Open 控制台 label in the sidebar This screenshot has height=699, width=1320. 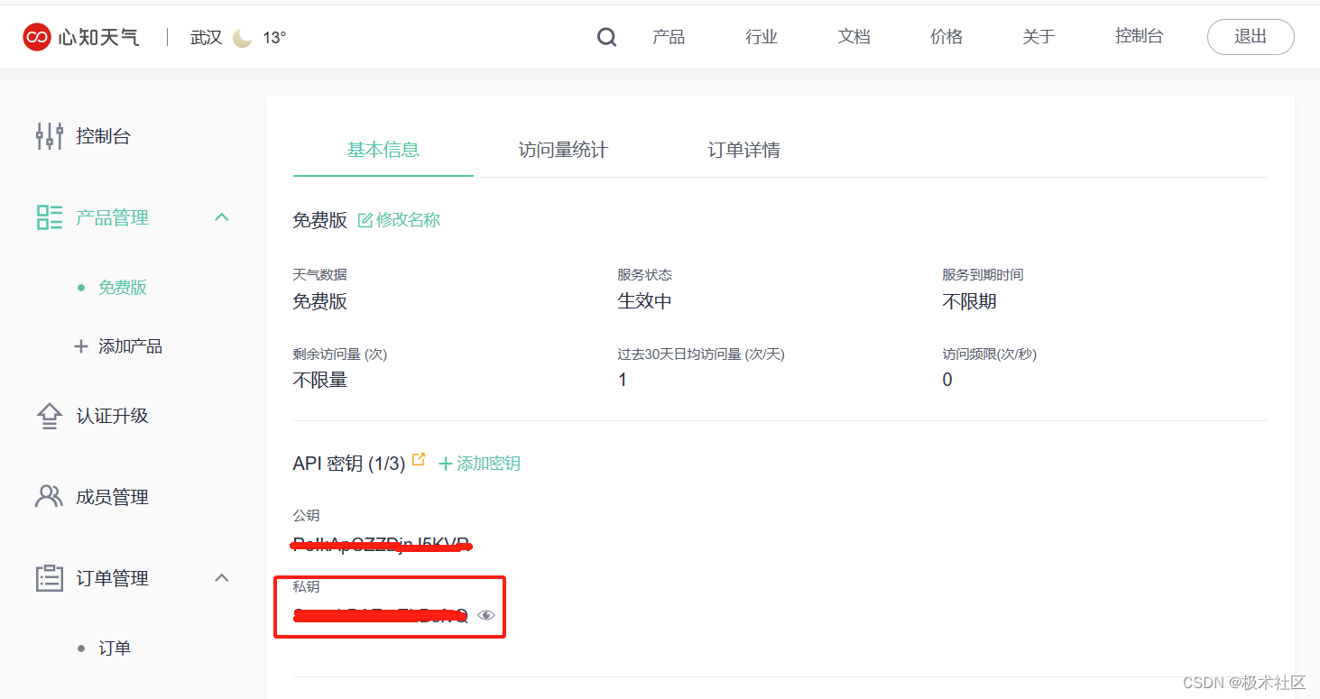(x=104, y=136)
